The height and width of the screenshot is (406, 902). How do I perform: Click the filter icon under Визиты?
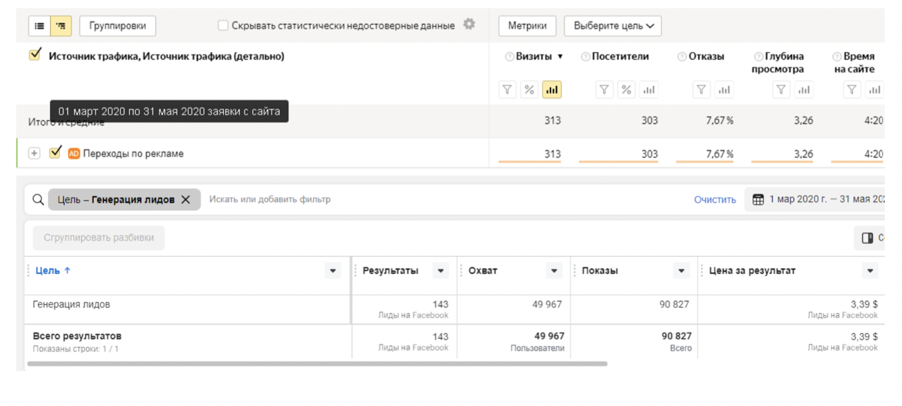(x=507, y=90)
